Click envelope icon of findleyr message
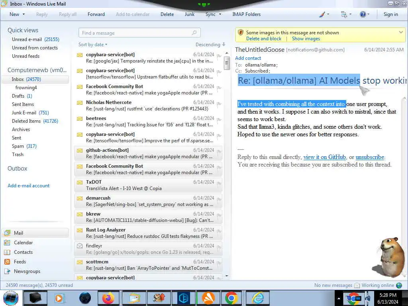The width and height of the screenshot is (408, 306). [80, 245]
